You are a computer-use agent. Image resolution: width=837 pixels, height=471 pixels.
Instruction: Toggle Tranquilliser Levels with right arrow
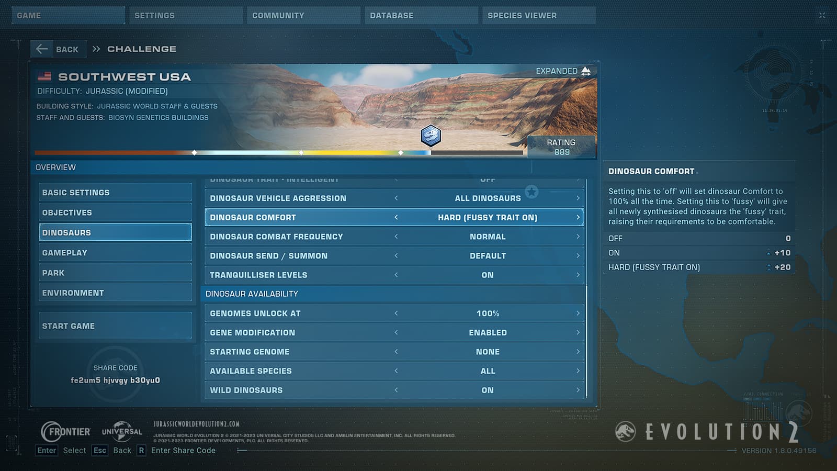pos(578,275)
